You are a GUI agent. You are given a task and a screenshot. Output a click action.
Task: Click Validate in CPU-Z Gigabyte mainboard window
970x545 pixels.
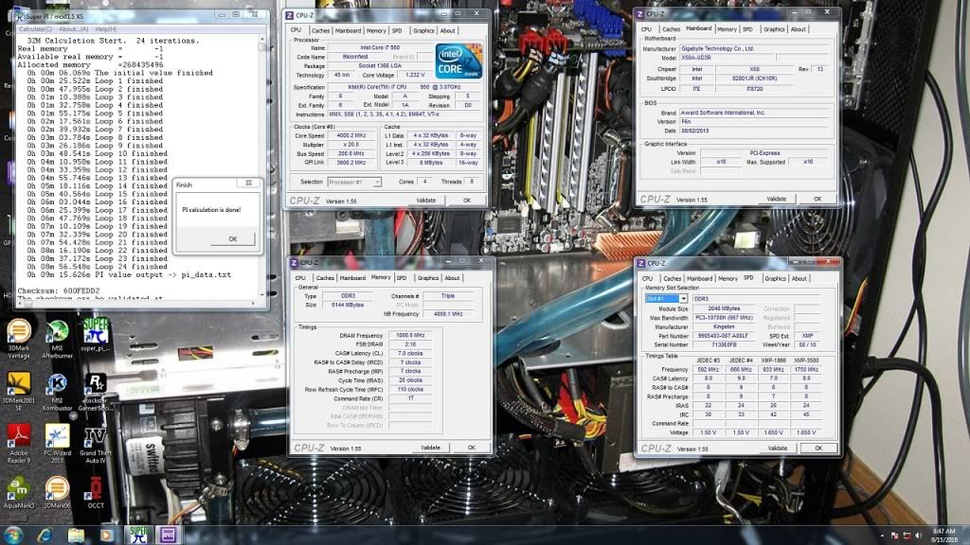(777, 199)
